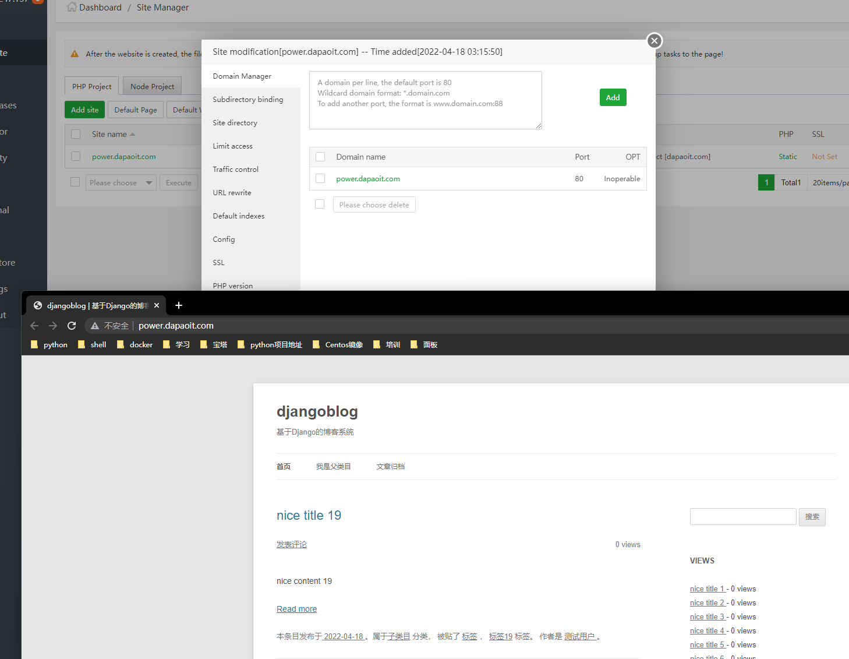
Task: Open the Please choose batch dropdown
Action: [x=121, y=182]
